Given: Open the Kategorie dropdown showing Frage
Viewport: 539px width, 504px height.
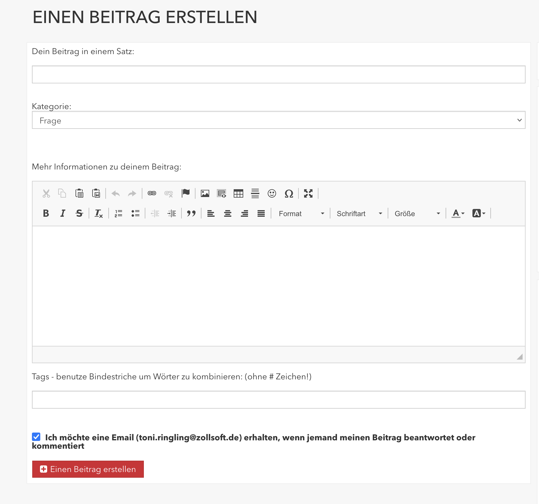Looking at the screenshot, I should tap(278, 120).
